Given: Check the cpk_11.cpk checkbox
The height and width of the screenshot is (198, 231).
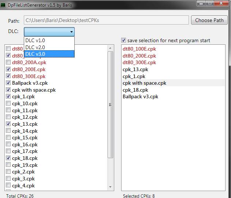Looking at the screenshot, I should (x=8, y=110).
